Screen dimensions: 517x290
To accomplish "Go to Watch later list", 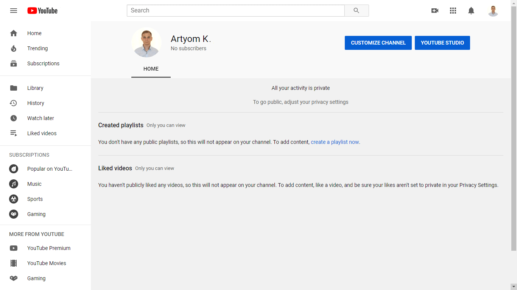I will [x=40, y=118].
